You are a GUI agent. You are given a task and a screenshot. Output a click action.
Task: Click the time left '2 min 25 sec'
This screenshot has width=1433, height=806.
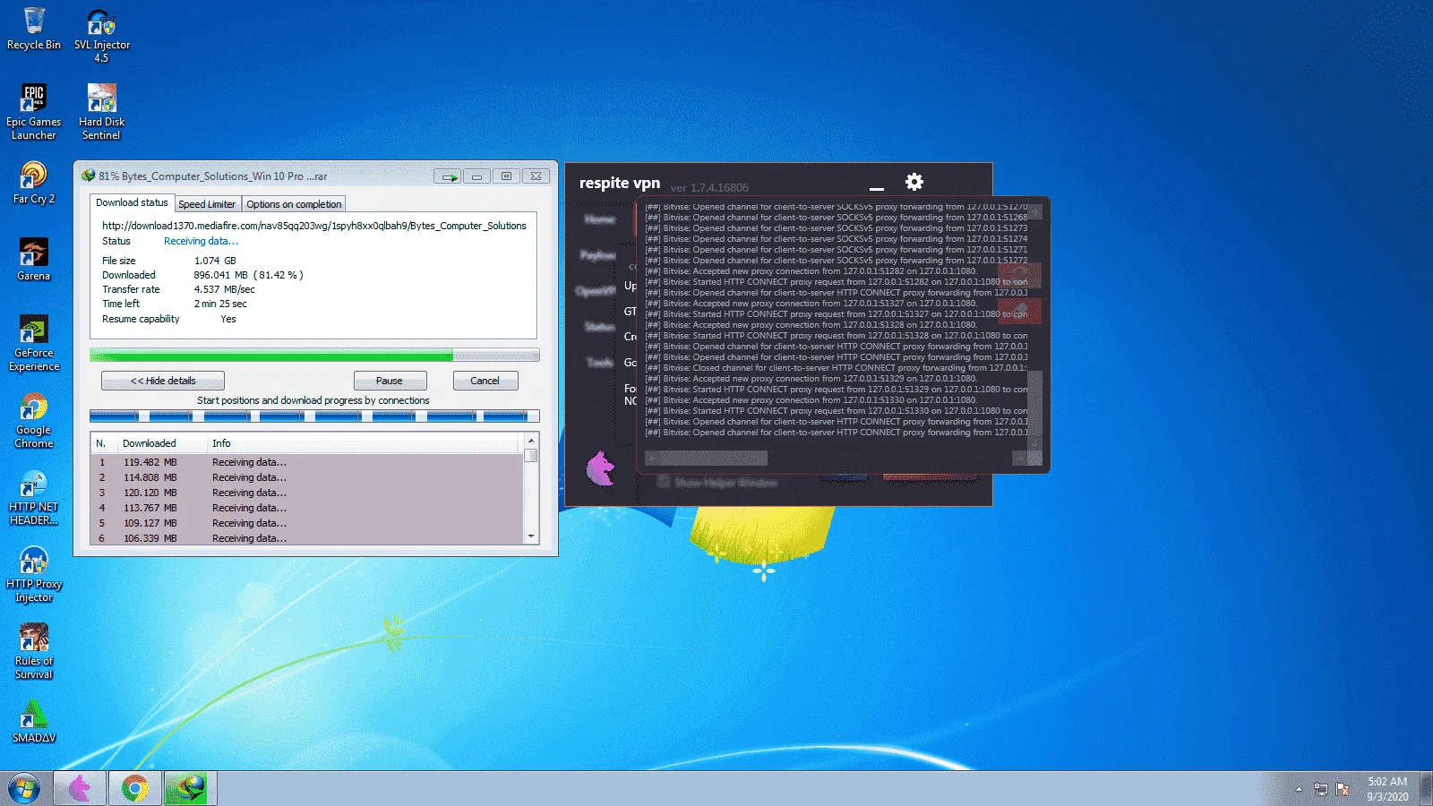(x=220, y=304)
